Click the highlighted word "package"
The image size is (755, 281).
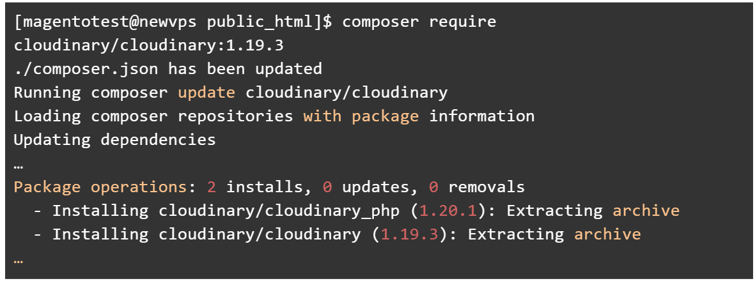click(x=385, y=116)
